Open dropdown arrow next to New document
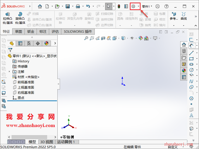 [52, 6]
